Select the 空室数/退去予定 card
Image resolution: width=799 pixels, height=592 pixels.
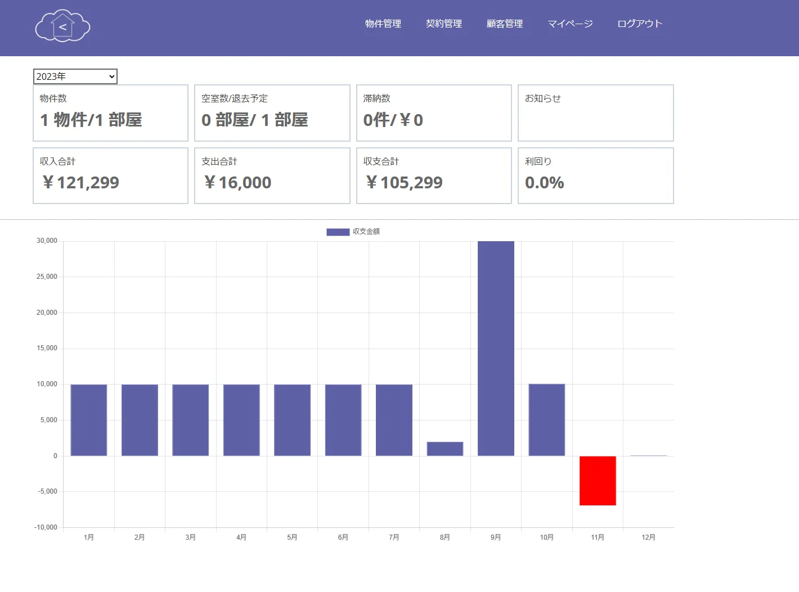(x=272, y=112)
